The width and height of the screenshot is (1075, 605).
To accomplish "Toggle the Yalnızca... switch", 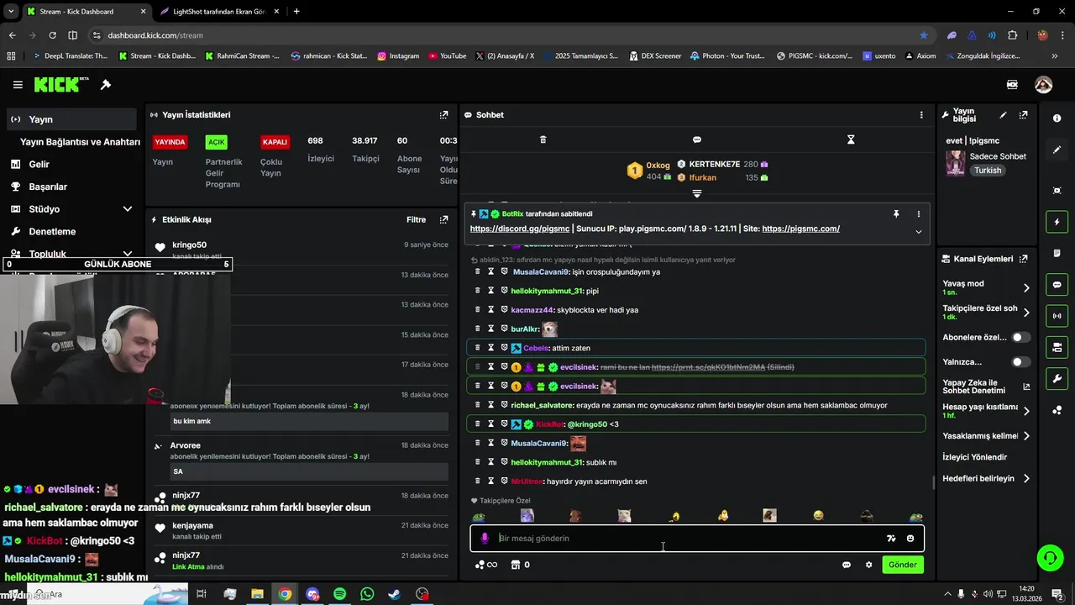I will 1021,362.
